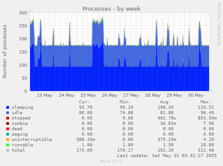Viewport: 223px width, 166px height.
Task: Click the '150' y-axis tick label
Action: tap(23, 52)
